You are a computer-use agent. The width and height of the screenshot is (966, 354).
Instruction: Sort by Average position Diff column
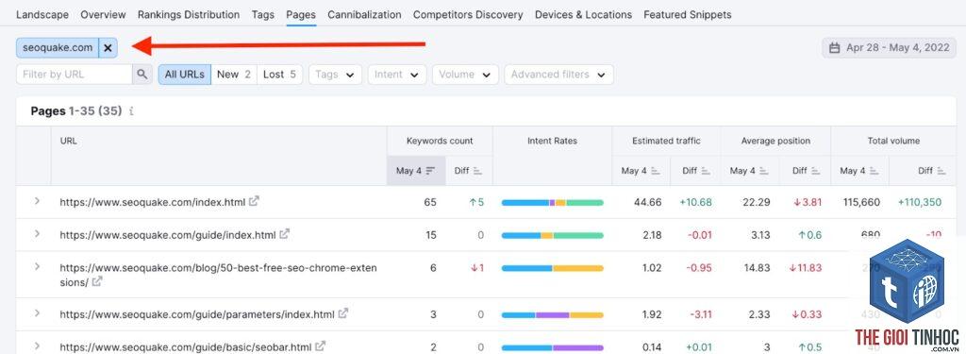pos(806,171)
